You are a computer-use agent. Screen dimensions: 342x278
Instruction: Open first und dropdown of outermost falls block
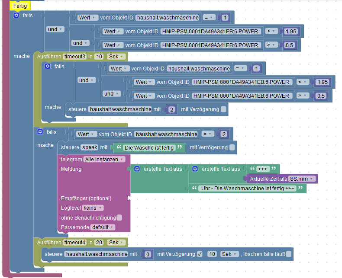point(55,29)
